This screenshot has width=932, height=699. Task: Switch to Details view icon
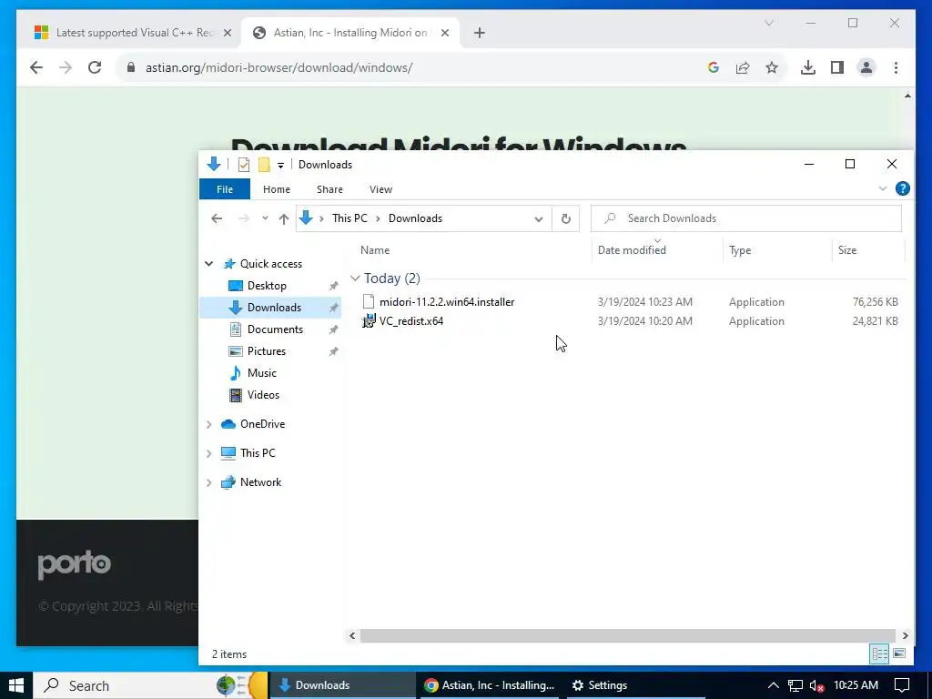tap(879, 653)
